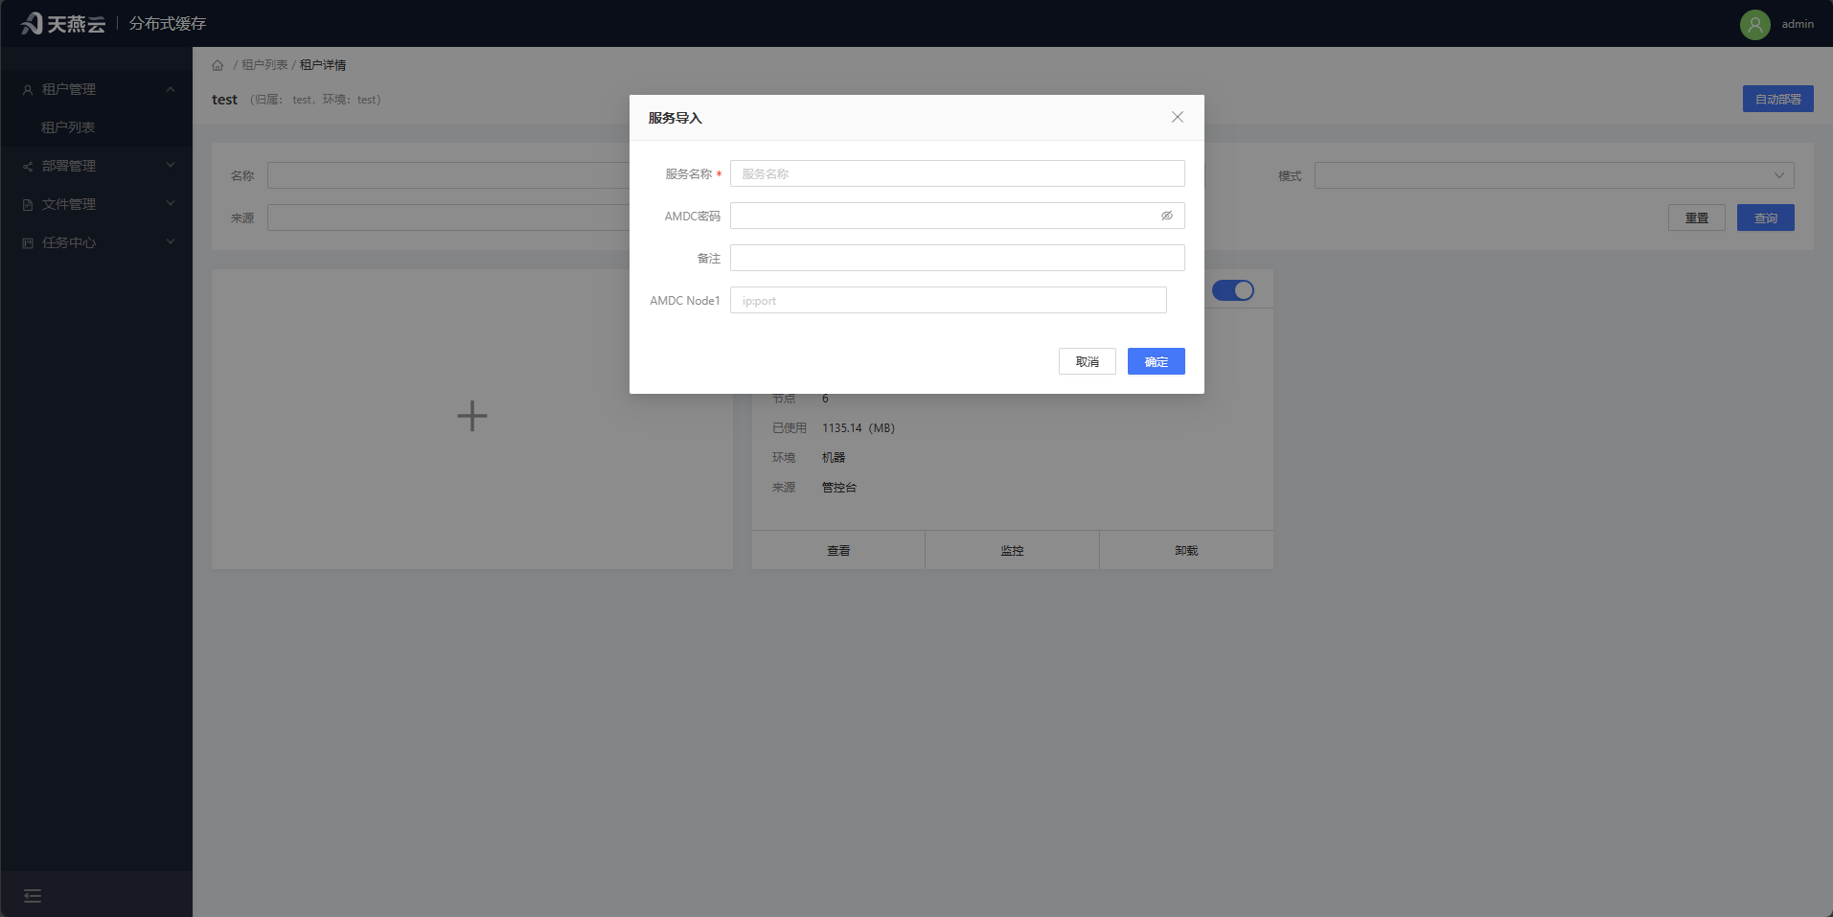
Task: Click the 自动部署 button
Action: [x=1777, y=99]
